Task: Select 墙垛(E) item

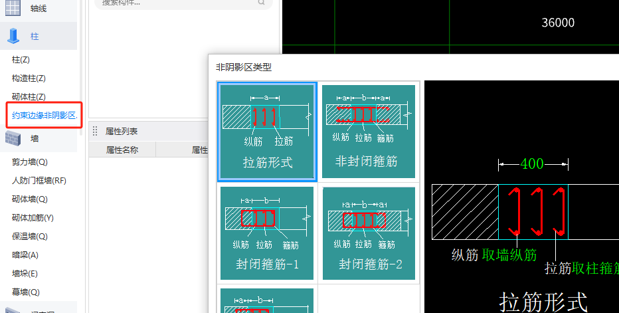Action: point(25,274)
